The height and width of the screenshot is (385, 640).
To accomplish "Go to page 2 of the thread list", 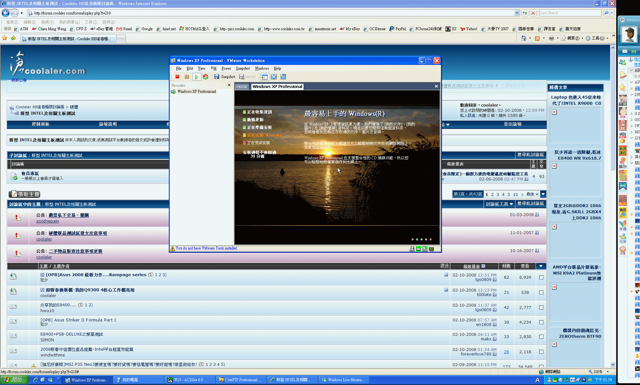I will point(492,194).
